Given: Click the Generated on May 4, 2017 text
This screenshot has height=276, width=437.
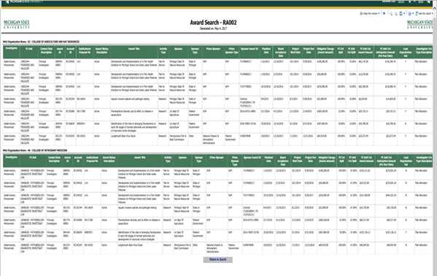Looking at the screenshot, I should click(213, 28).
